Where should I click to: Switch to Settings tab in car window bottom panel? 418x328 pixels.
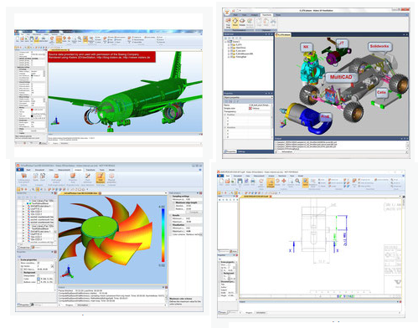(x=241, y=151)
